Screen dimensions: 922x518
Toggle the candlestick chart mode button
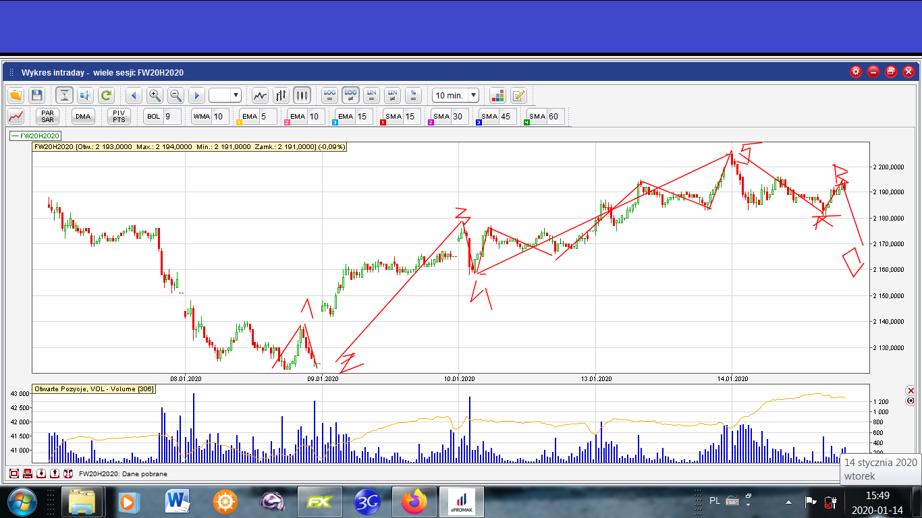click(x=302, y=95)
